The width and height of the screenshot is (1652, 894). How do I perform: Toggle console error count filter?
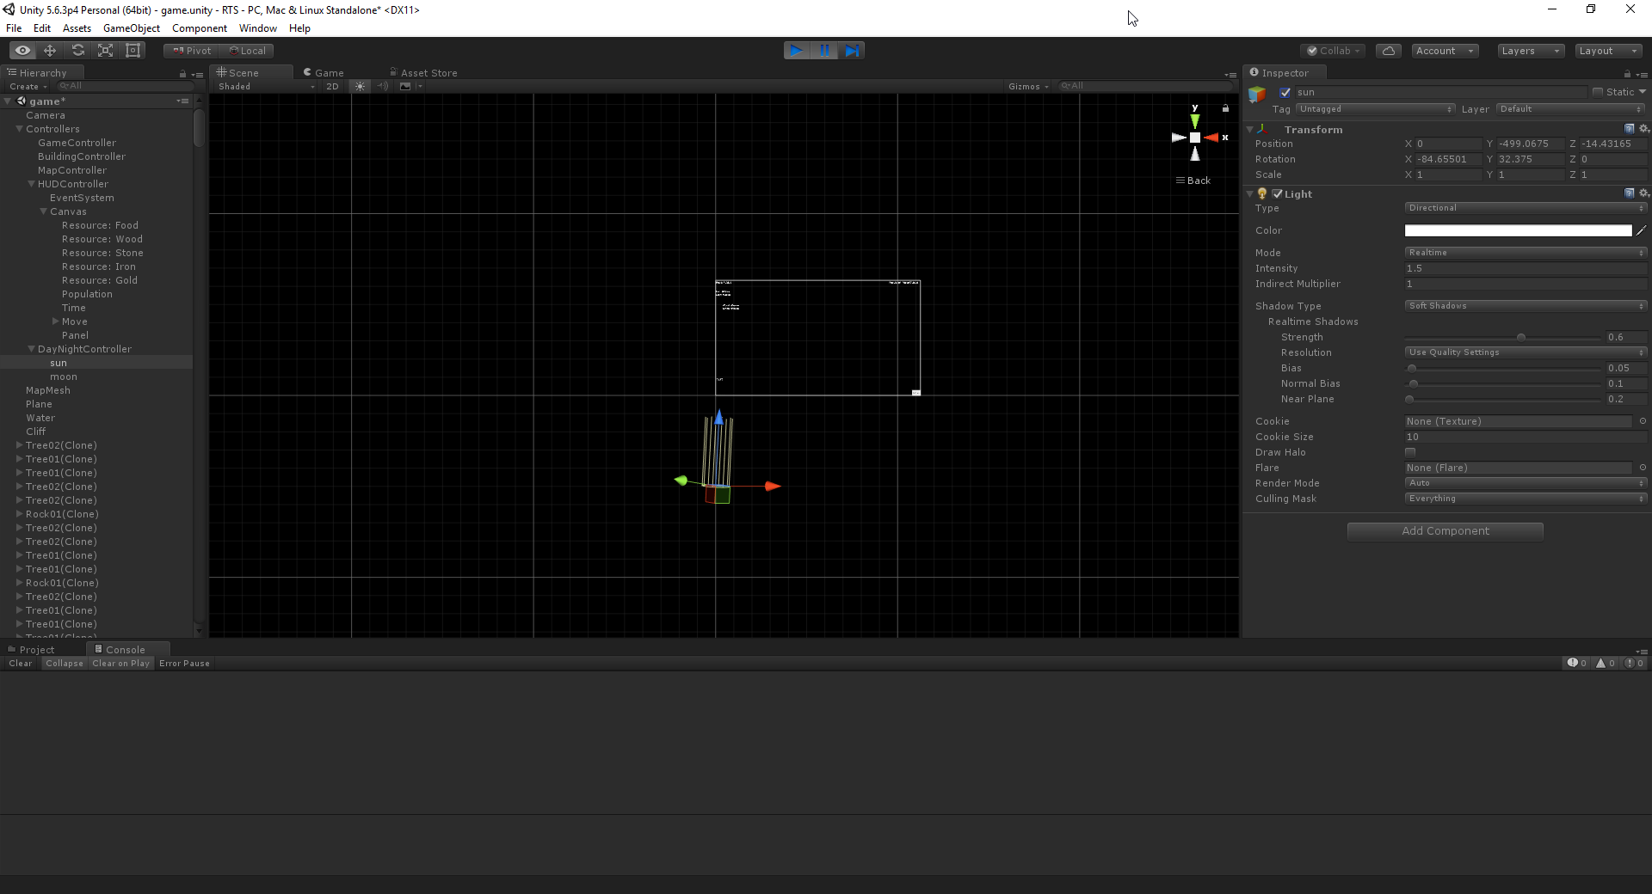[x=1634, y=663]
